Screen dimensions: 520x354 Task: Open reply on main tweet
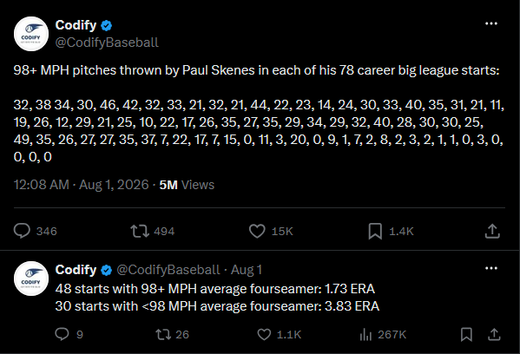tap(22, 231)
